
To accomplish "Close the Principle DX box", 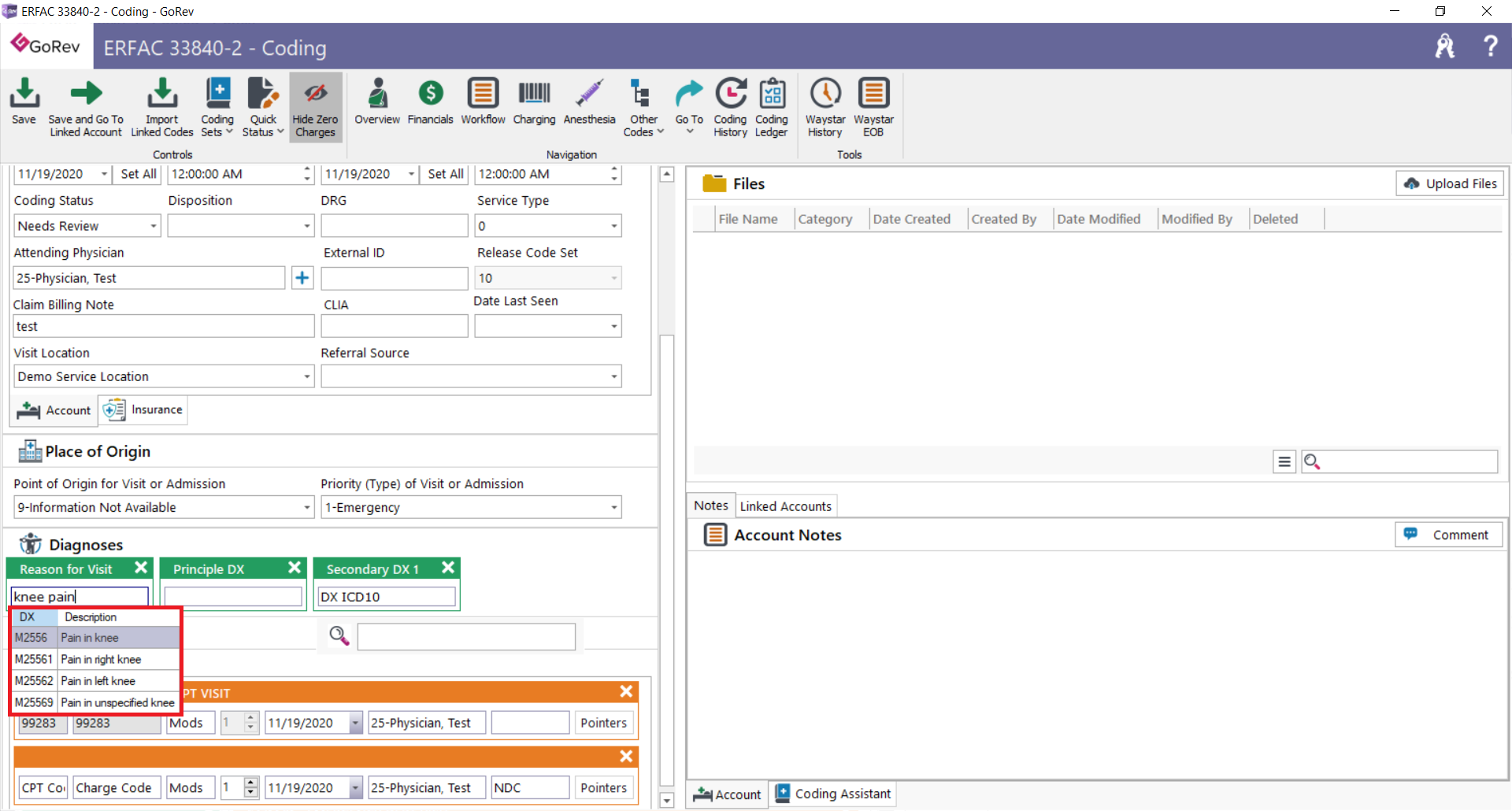I will point(295,568).
